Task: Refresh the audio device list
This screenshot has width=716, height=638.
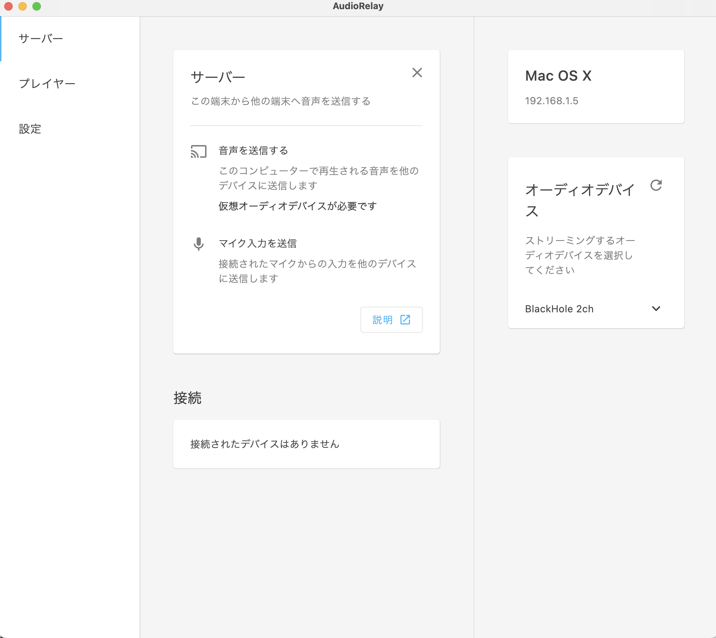Action: (656, 185)
